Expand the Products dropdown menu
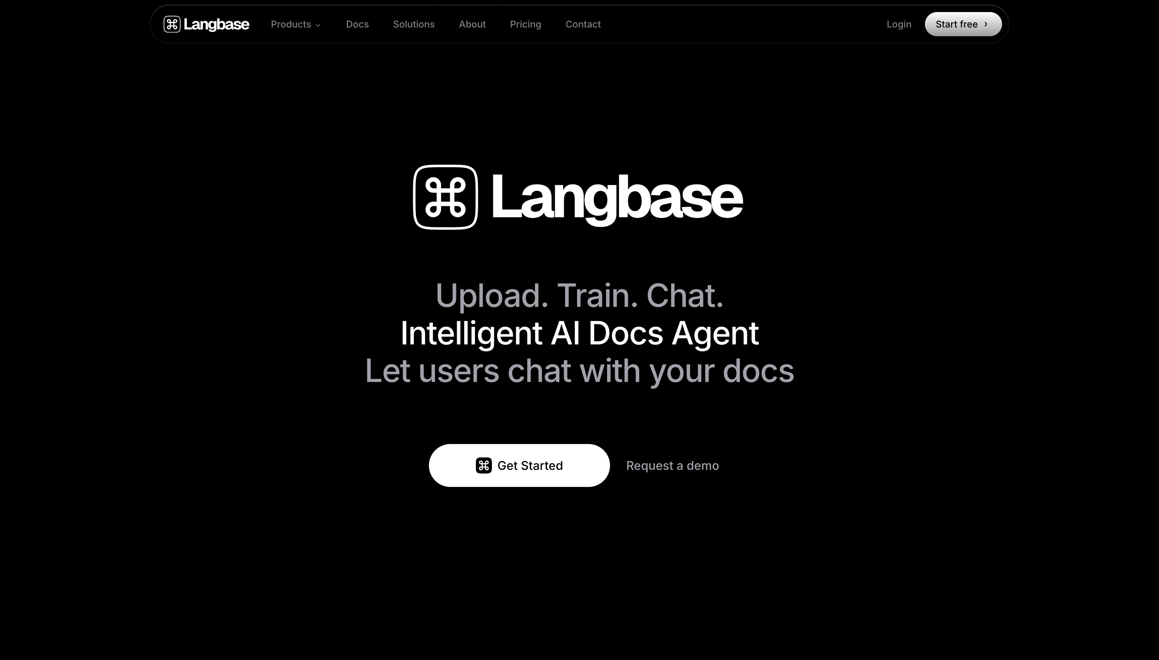Image resolution: width=1159 pixels, height=660 pixels. (x=295, y=24)
